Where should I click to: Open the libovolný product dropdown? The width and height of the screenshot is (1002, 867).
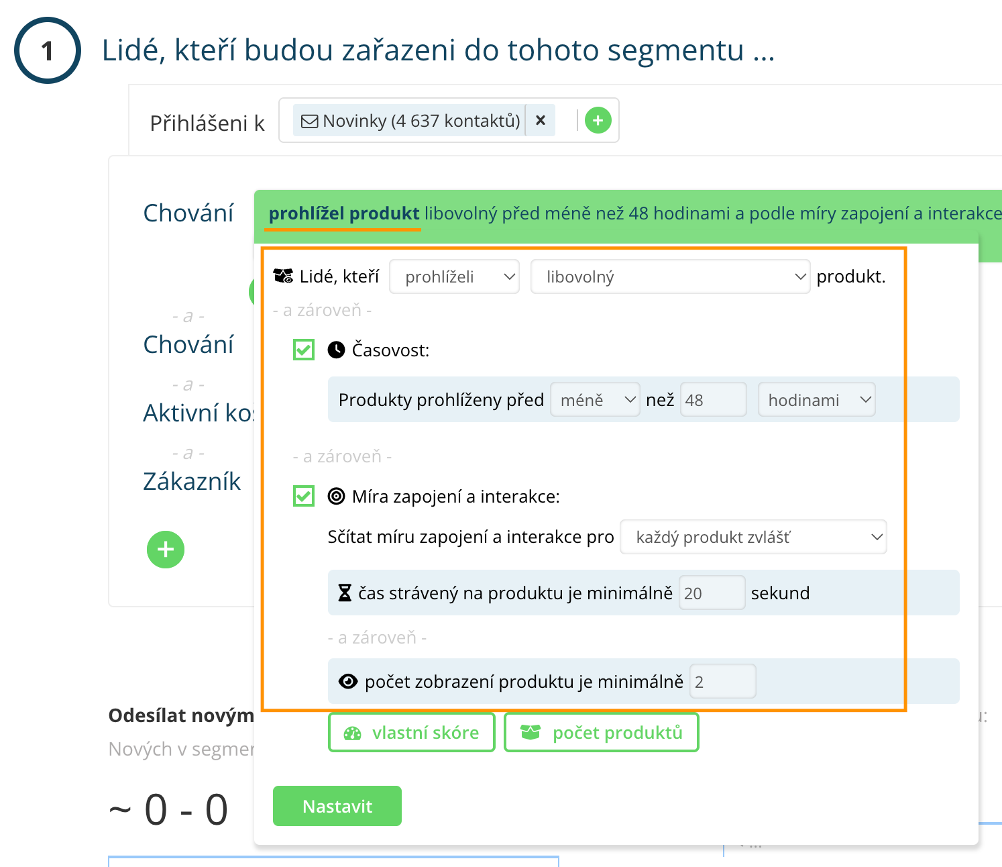pos(670,276)
